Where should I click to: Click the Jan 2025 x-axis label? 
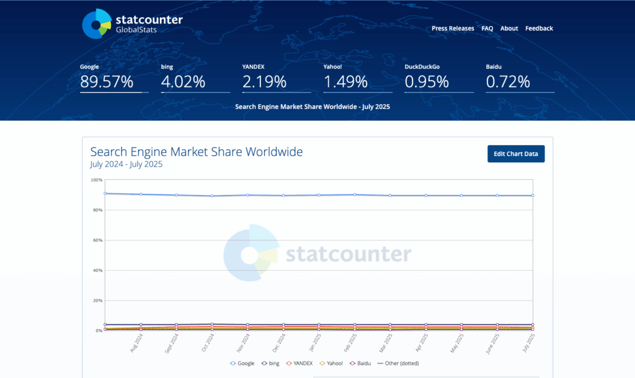tap(314, 343)
